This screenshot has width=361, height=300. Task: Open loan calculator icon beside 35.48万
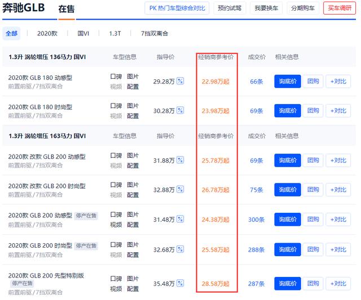tap(180, 283)
